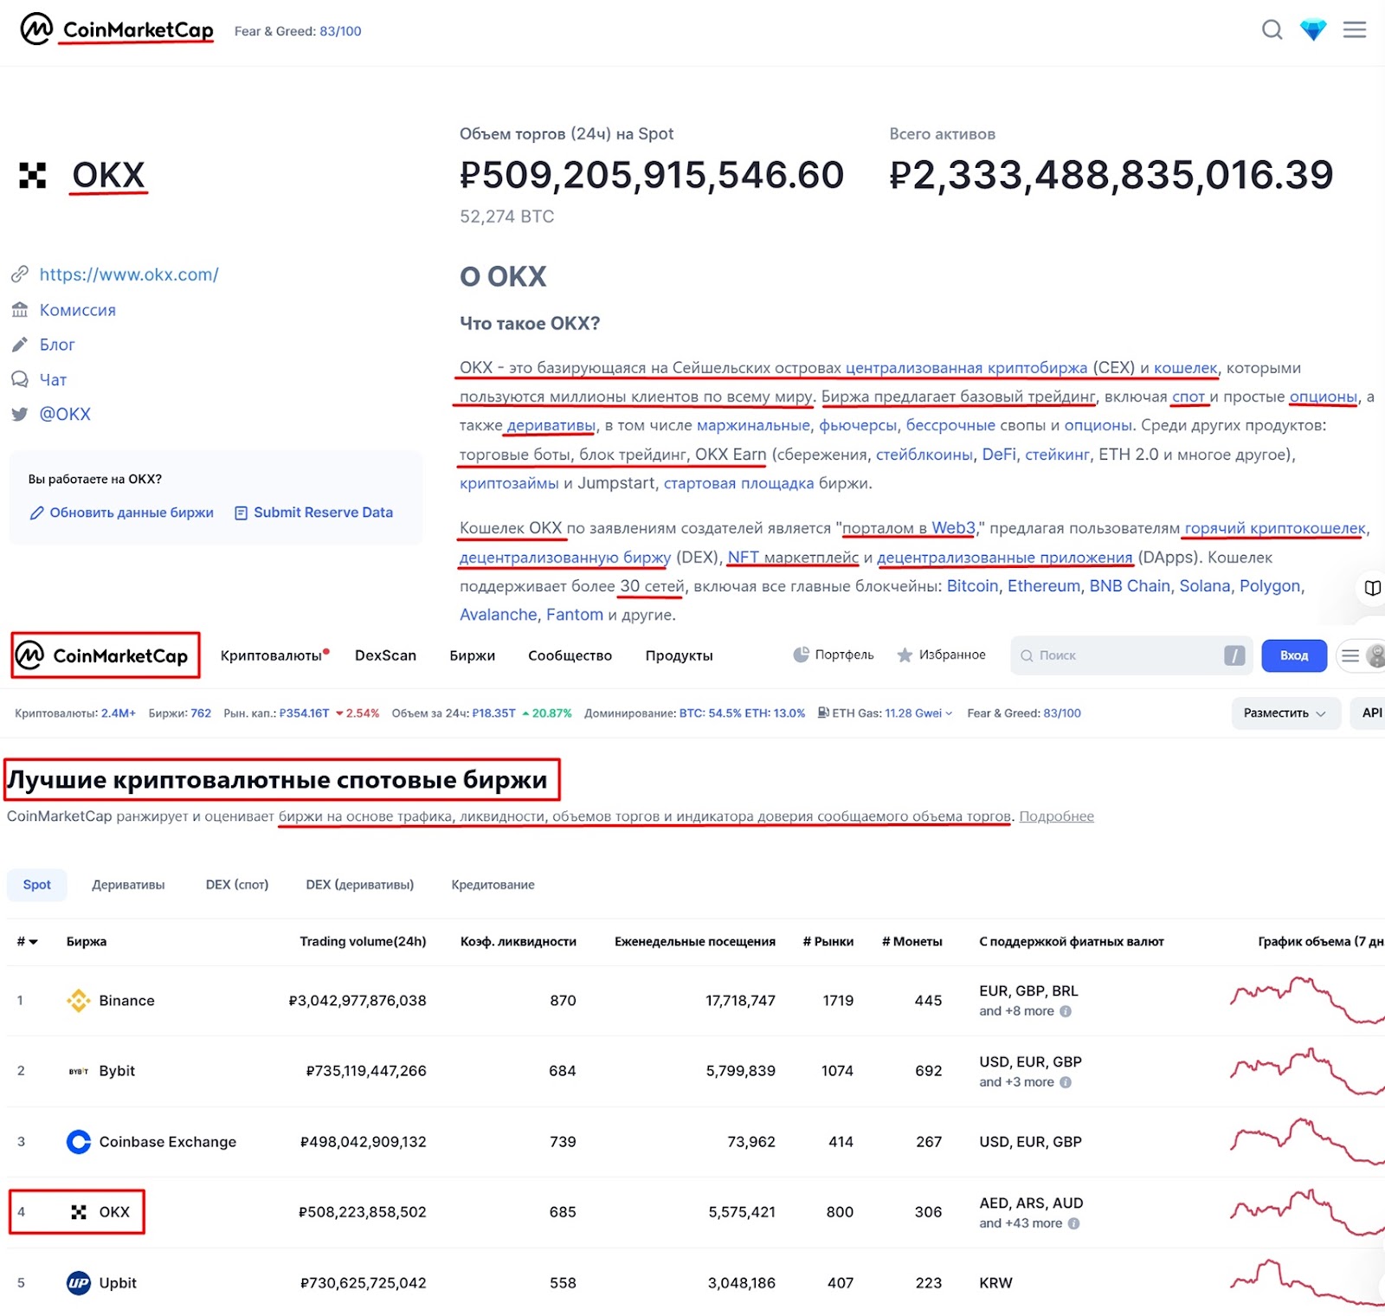Click the Upbit logo in the exchange table
1385x1316 pixels.
pos(79,1283)
